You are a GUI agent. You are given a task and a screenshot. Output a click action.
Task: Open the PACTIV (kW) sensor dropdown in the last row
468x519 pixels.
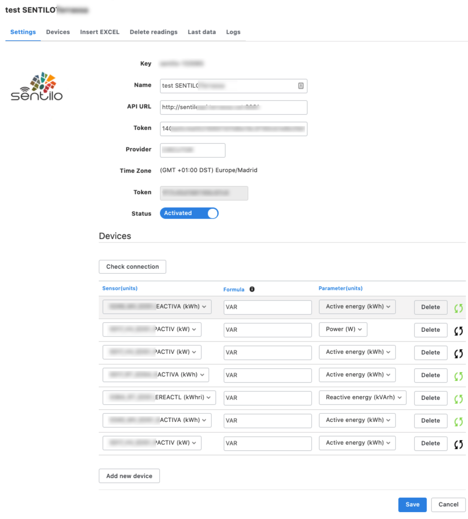tap(152, 442)
